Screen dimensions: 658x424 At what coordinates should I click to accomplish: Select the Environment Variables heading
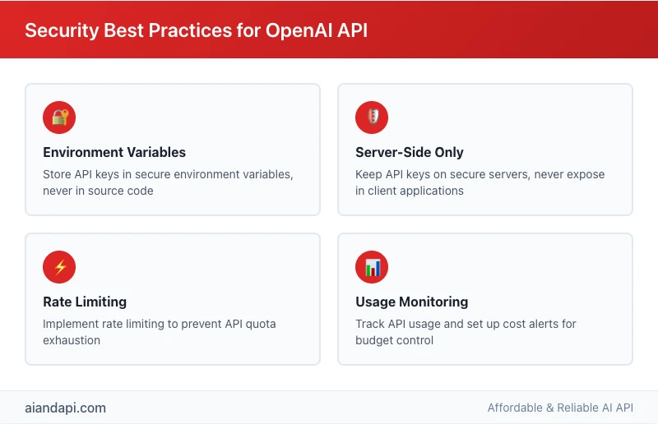(x=114, y=152)
